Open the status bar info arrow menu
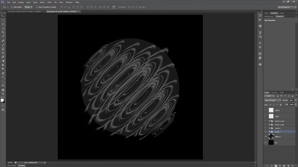Image resolution: width=298 pixels, height=167 pixels. click(45, 163)
